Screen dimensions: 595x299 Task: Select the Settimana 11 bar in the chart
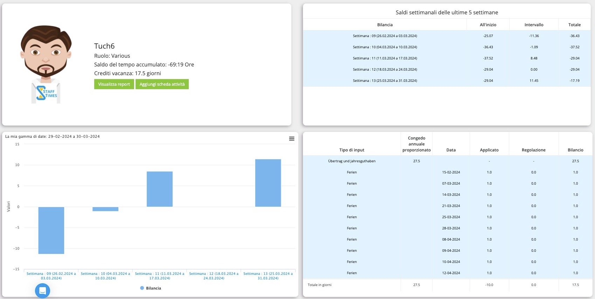tap(160, 189)
